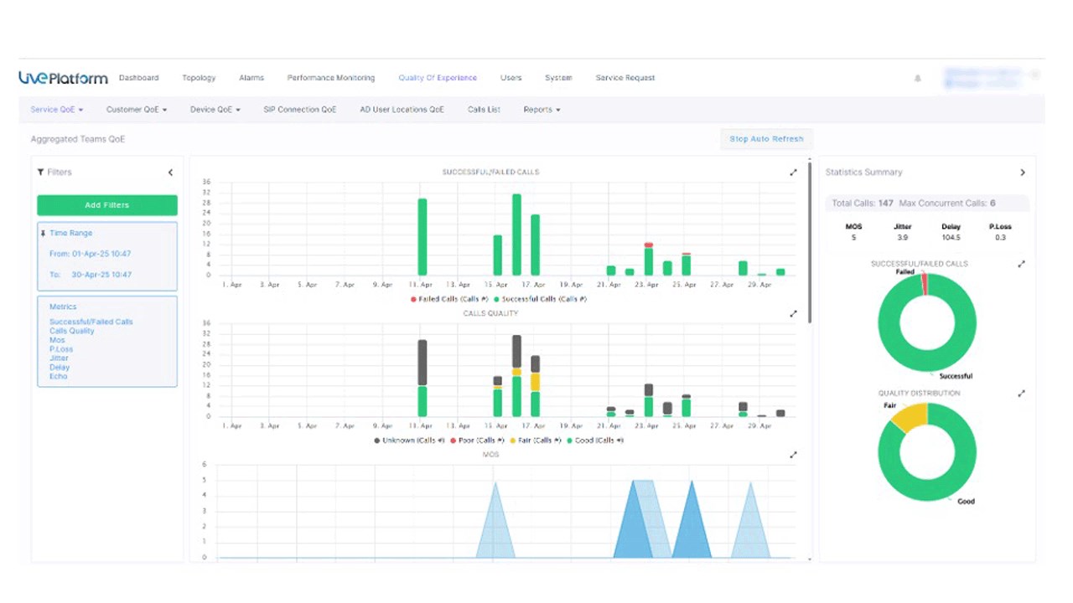Toggle Unknown calls legend series

(409, 441)
